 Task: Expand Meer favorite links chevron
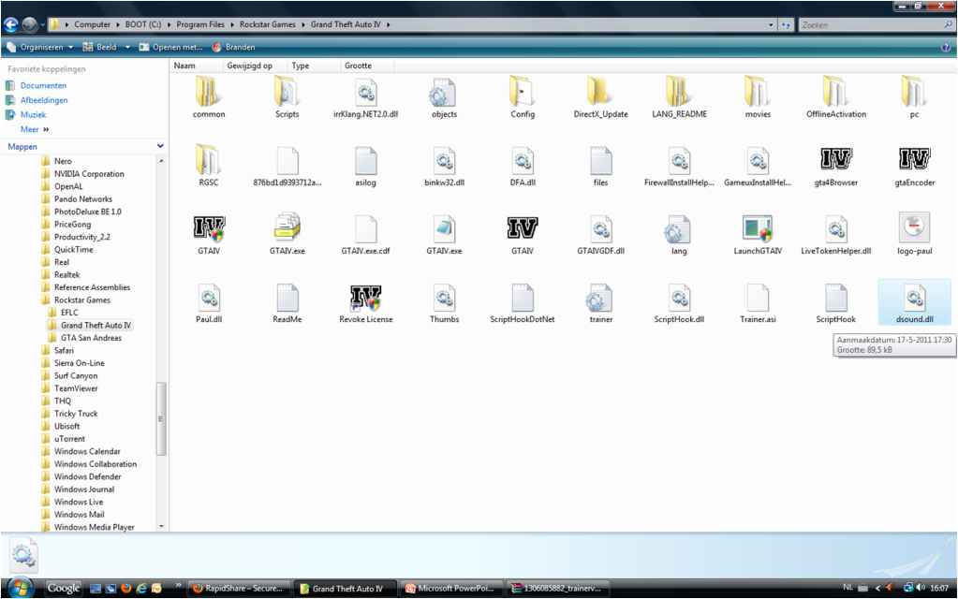click(x=46, y=129)
